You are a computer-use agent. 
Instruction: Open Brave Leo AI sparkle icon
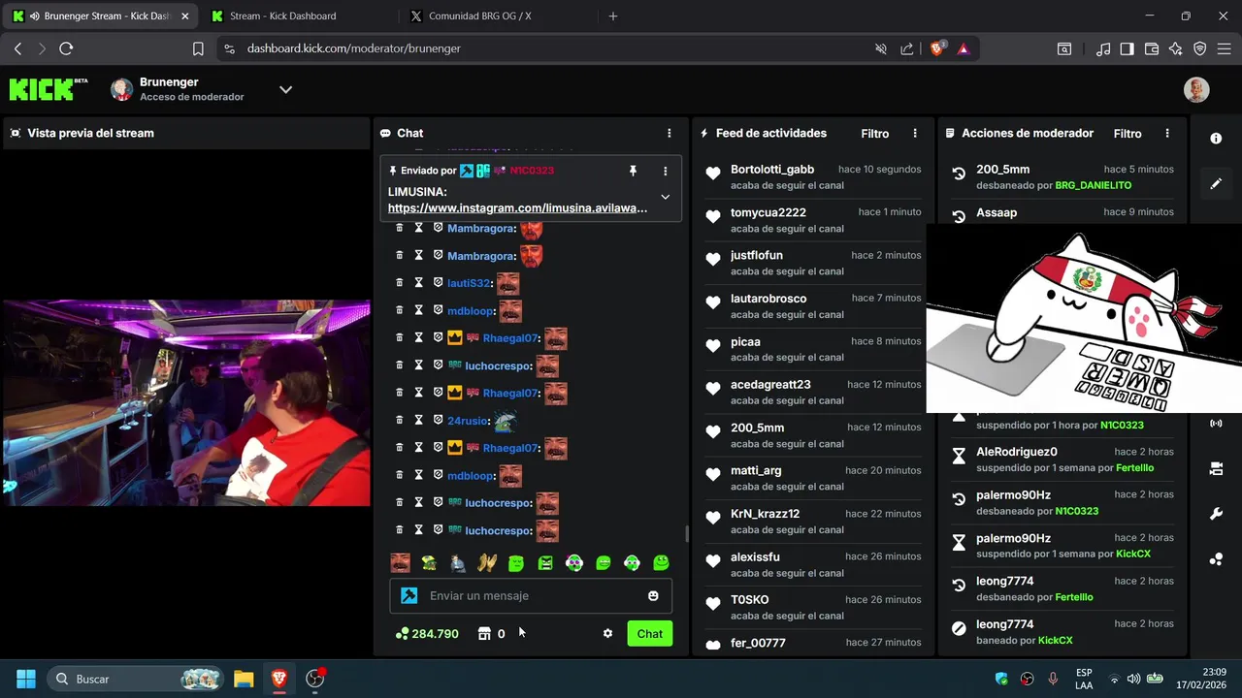click(x=1176, y=48)
